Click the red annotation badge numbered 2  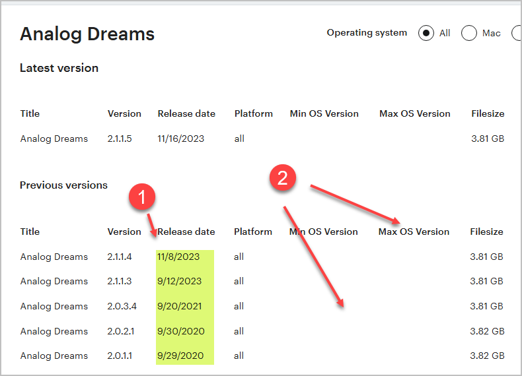(x=283, y=177)
